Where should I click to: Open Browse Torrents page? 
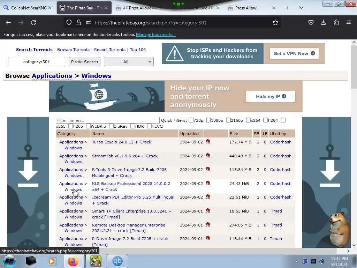pyautogui.click(x=73, y=50)
